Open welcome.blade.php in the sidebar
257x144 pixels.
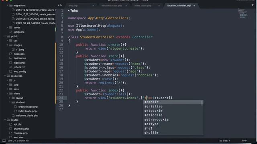27,116
